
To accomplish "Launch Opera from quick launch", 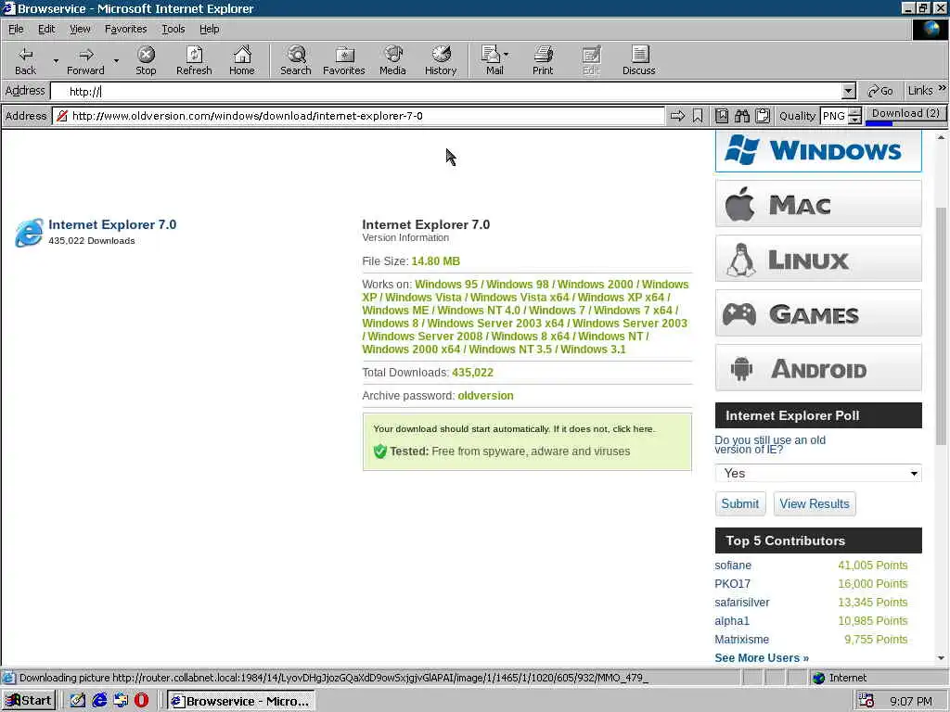I will 141,701.
